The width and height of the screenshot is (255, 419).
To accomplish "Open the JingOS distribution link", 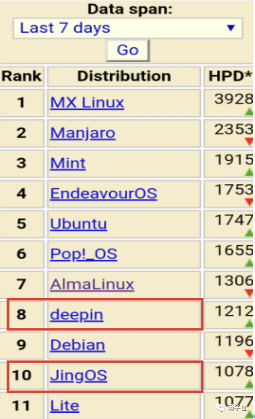I will point(79,375).
